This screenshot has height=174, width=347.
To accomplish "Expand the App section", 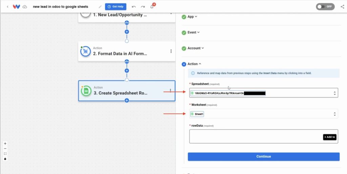I will coord(192,17).
